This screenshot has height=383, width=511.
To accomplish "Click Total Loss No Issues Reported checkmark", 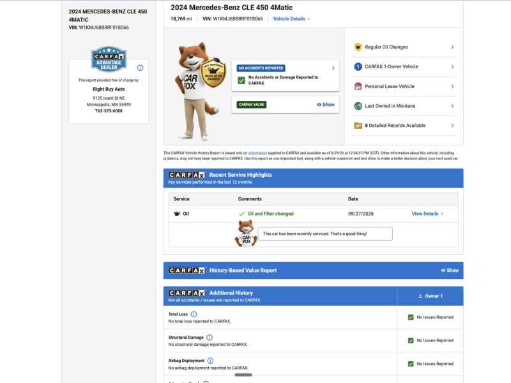I will click(411, 317).
